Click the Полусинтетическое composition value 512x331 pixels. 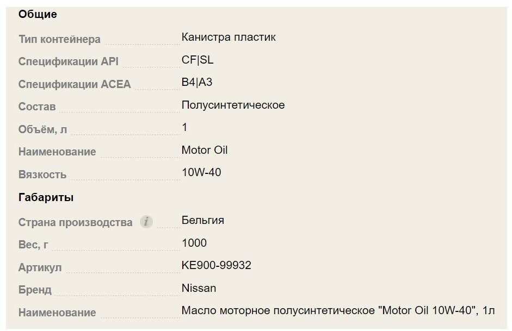coord(233,105)
